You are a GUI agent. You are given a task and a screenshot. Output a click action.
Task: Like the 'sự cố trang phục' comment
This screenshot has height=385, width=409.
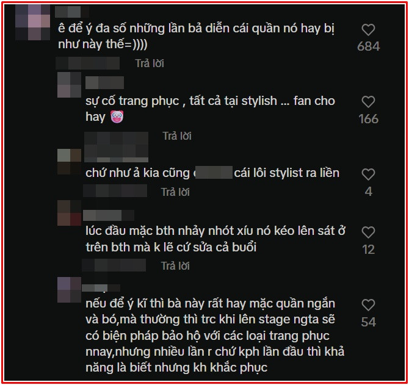tap(368, 102)
